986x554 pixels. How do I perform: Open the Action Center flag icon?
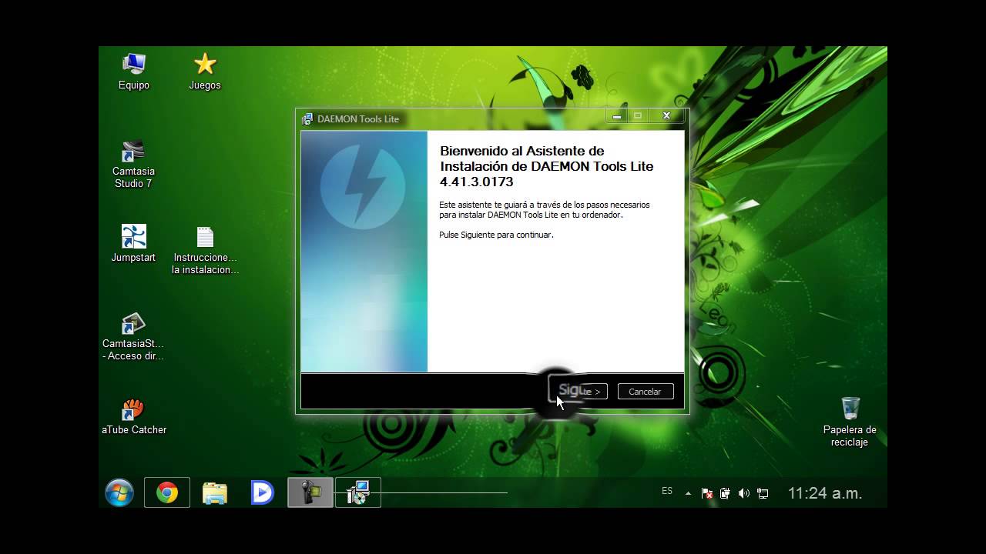pyautogui.click(x=707, y=493)
